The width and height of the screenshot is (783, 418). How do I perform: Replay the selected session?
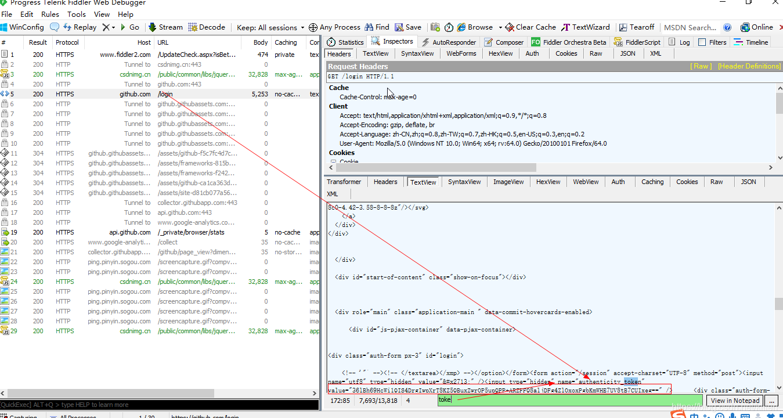pos(80,27)
